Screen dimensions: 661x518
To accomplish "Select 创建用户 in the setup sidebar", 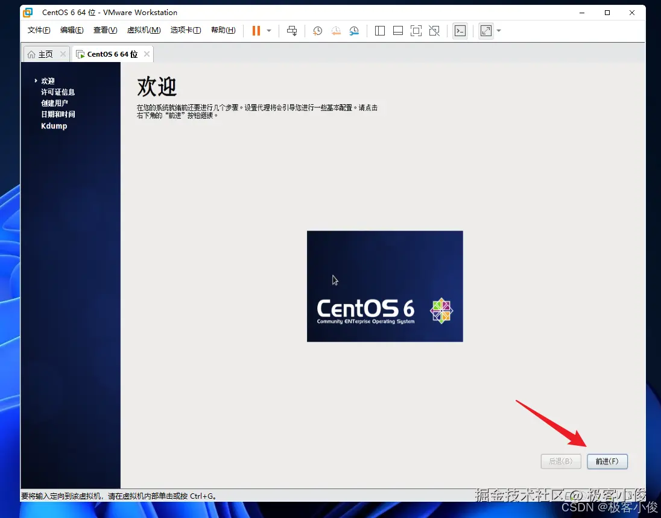I will tap(54, 103).
